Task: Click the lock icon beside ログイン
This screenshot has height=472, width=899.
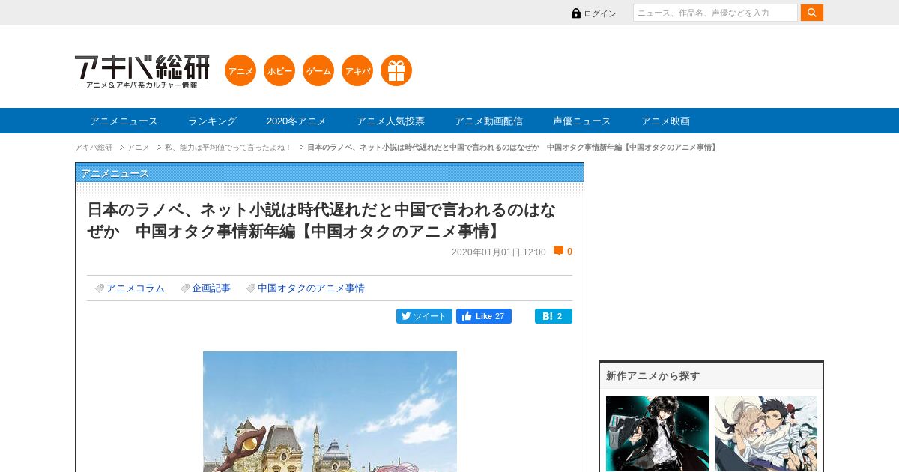Action: pos(576,13)
